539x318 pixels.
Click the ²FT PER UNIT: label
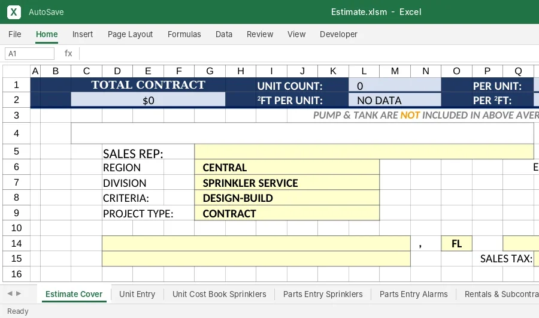(290, 101)
